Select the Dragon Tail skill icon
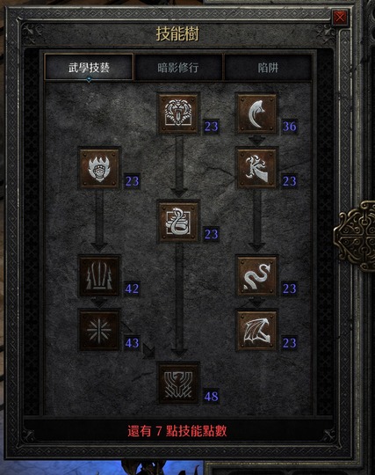Screen dimensions: 375x475 256,275
